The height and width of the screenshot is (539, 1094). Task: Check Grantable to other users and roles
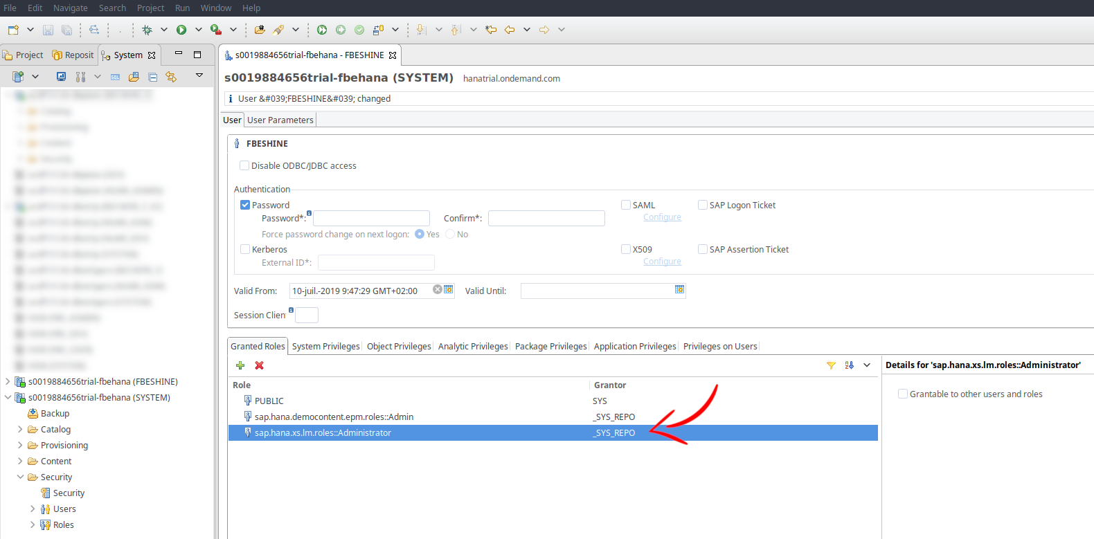(903, 394)
